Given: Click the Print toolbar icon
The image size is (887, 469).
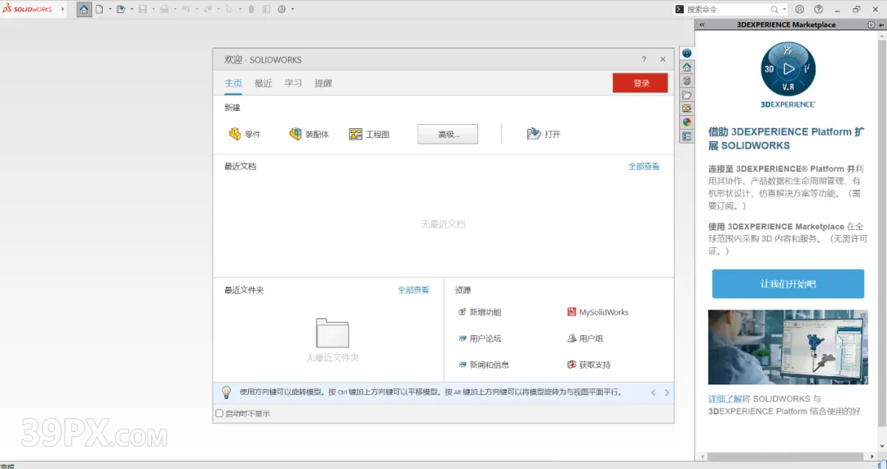Looking at the screenshot, I should click(164, 9).
